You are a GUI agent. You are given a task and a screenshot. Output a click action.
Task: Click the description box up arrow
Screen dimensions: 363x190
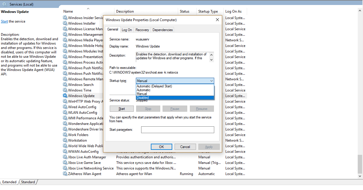click(x=211, y=55)
